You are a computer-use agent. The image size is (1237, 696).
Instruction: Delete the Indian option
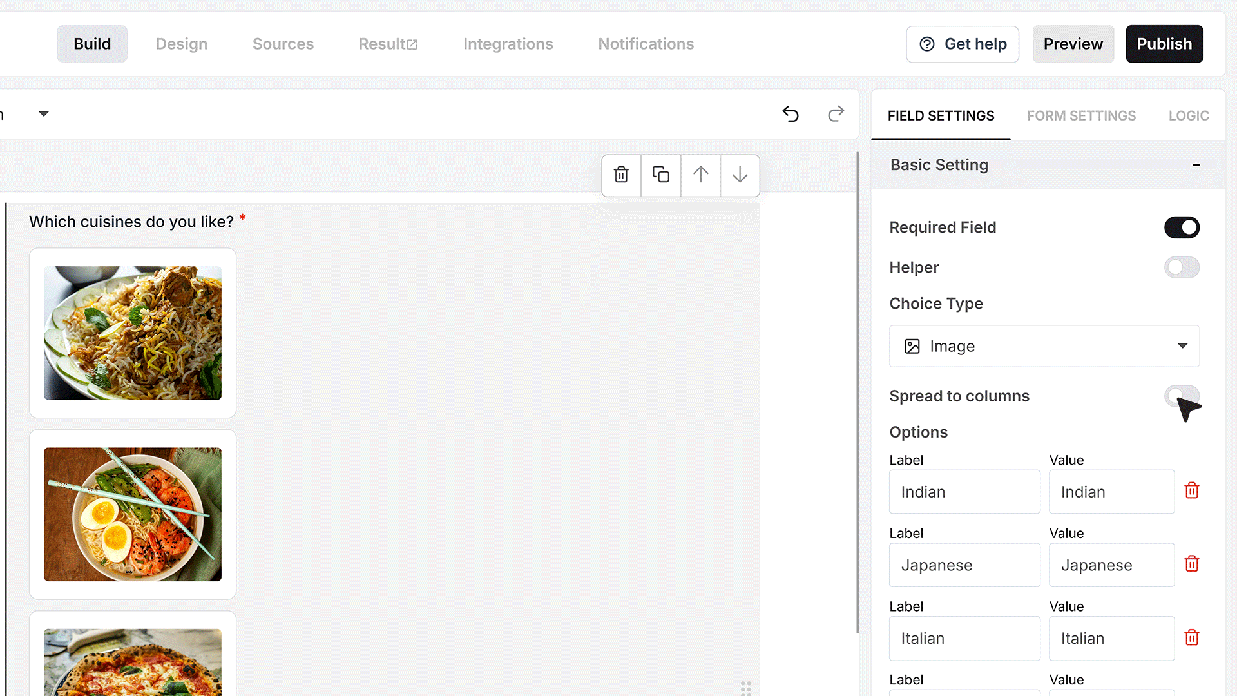(x=1192, y=490)
